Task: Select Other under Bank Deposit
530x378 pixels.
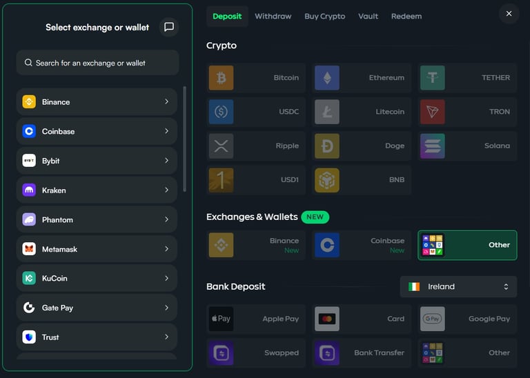Action: click(467, 353)
